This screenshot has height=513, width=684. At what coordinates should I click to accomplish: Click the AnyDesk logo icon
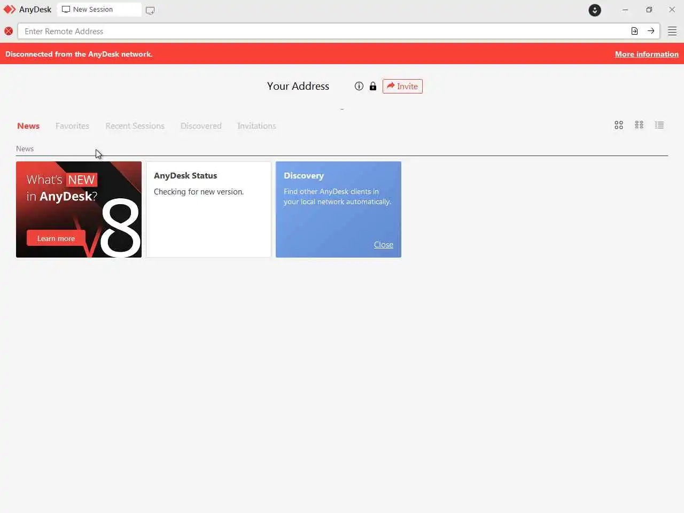pos(10,10)
